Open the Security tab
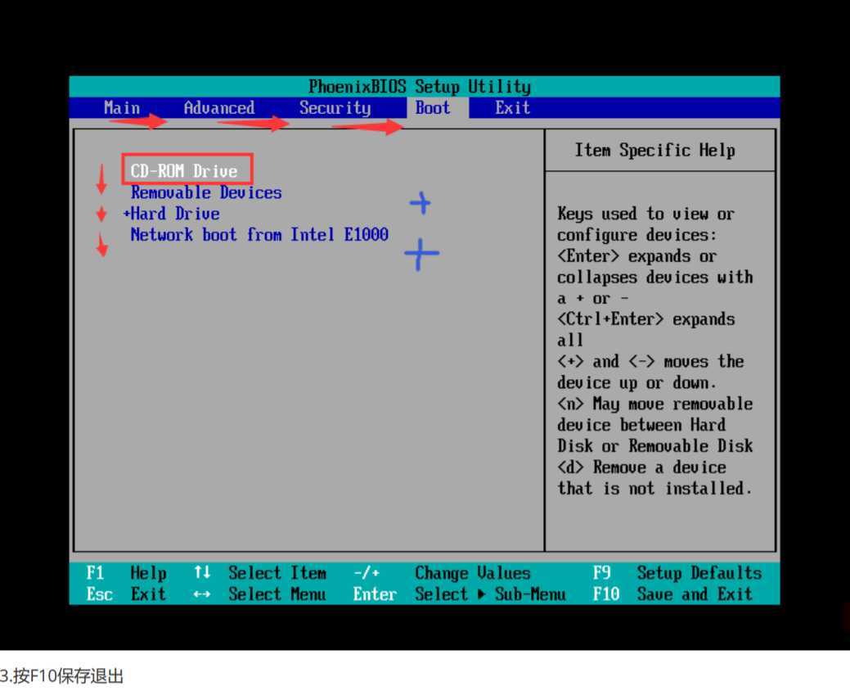 (x=335, y=108)
